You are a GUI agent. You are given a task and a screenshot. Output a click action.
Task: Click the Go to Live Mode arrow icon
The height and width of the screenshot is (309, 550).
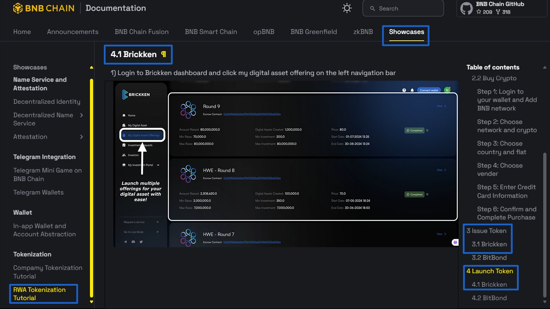(157, 232)
